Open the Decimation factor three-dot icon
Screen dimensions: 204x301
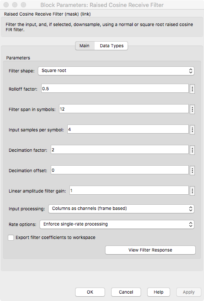(192, 150)
